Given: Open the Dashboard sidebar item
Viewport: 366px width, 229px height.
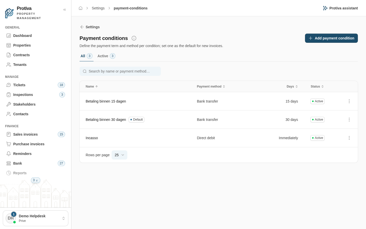Looking at the screenshot, I should tap(36, 36).
